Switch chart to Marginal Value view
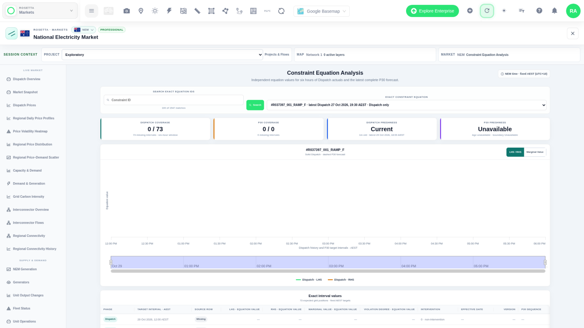 (x=535, y=152)
